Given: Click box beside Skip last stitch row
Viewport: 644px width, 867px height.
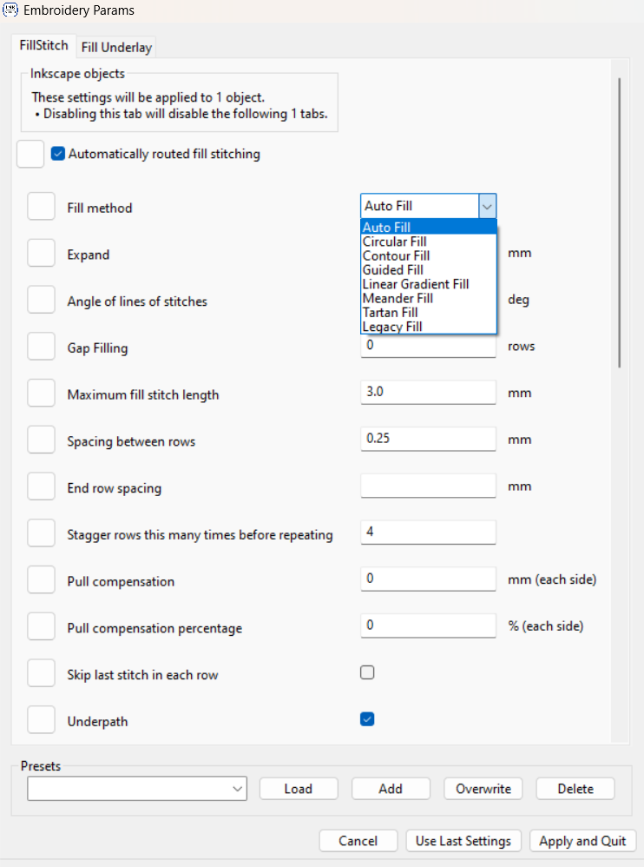Looking at the screenshot, I should (x=41, y=673).
